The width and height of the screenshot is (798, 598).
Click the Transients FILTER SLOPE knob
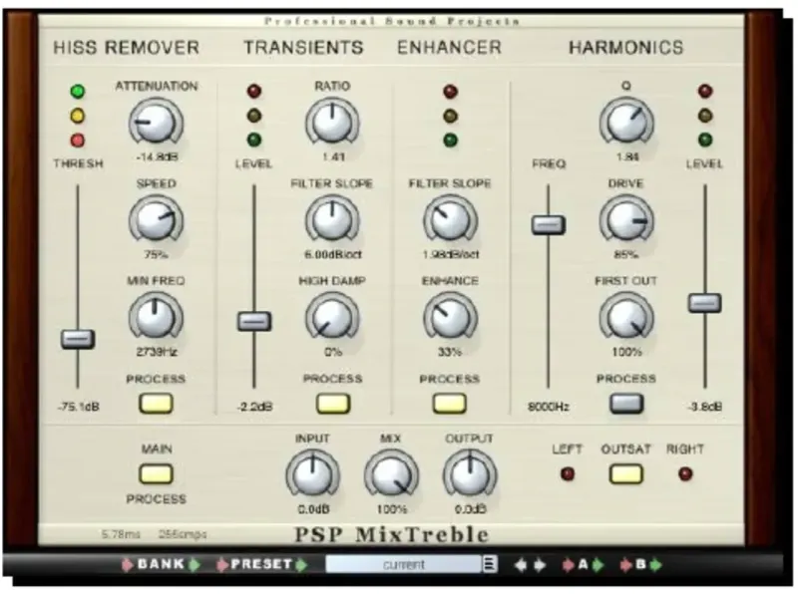click(332, 220)
